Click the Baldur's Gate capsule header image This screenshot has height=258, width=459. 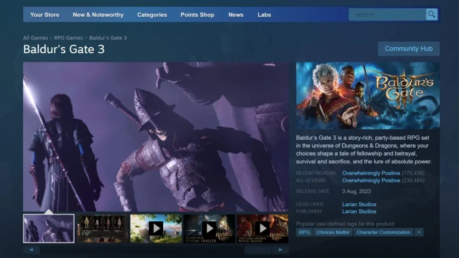click(x=368, y=95)
